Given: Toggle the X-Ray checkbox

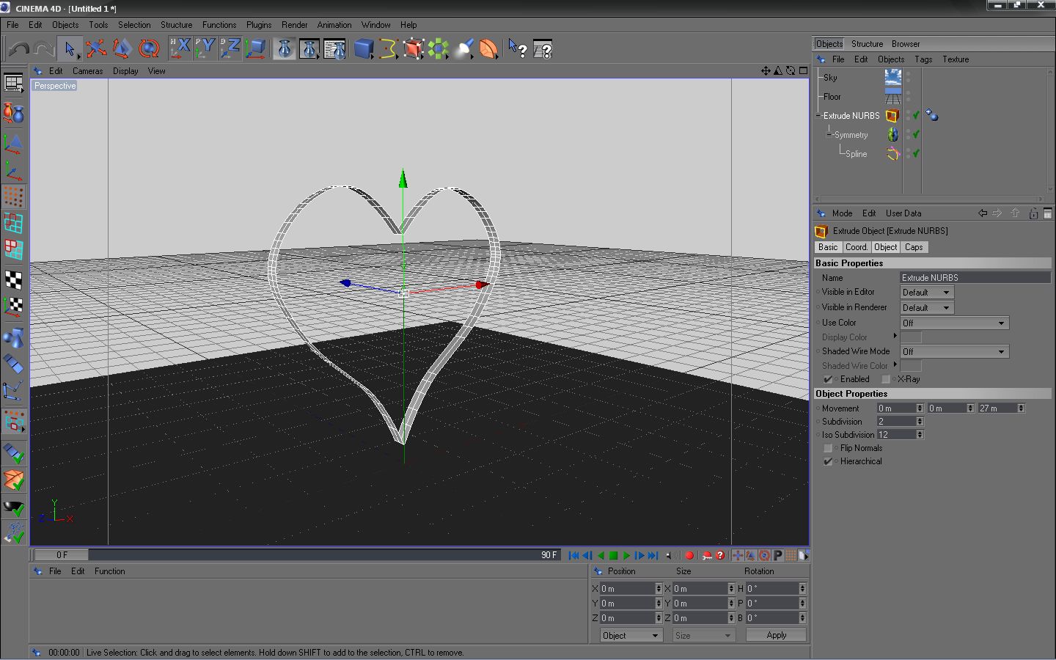Looking at the screenshot, I should [x=885, y=379].
